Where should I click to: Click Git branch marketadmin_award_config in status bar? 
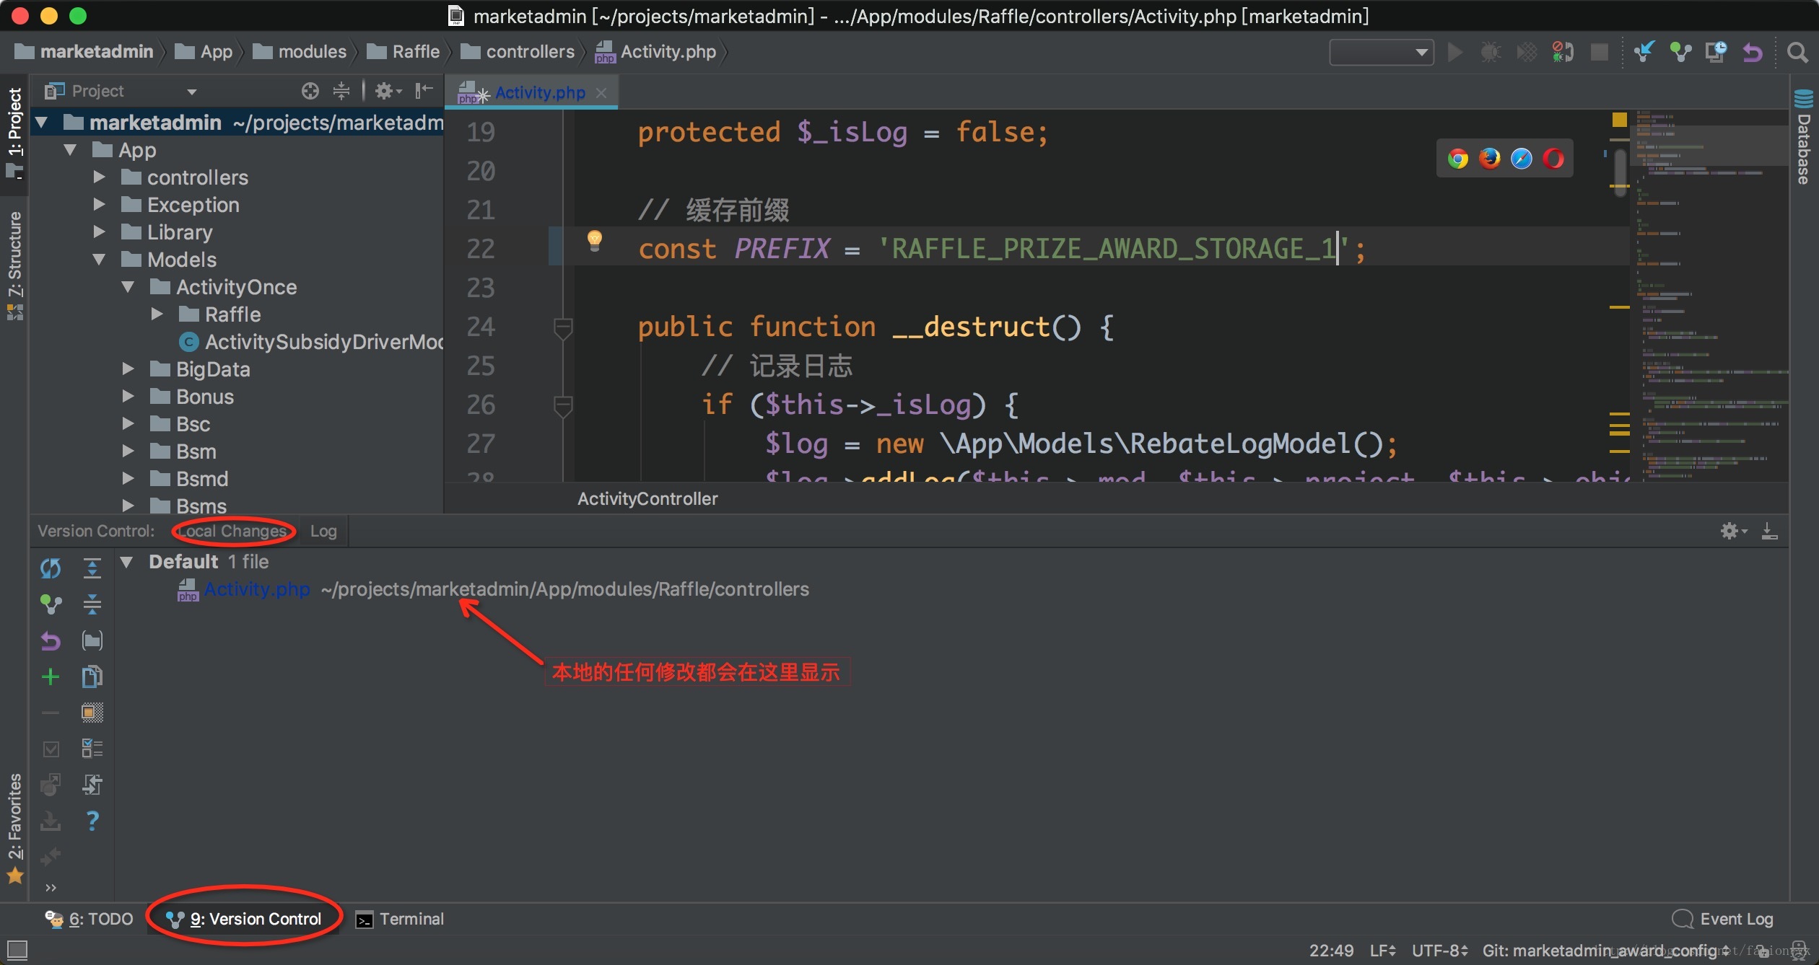click(x=1604, y=951)
